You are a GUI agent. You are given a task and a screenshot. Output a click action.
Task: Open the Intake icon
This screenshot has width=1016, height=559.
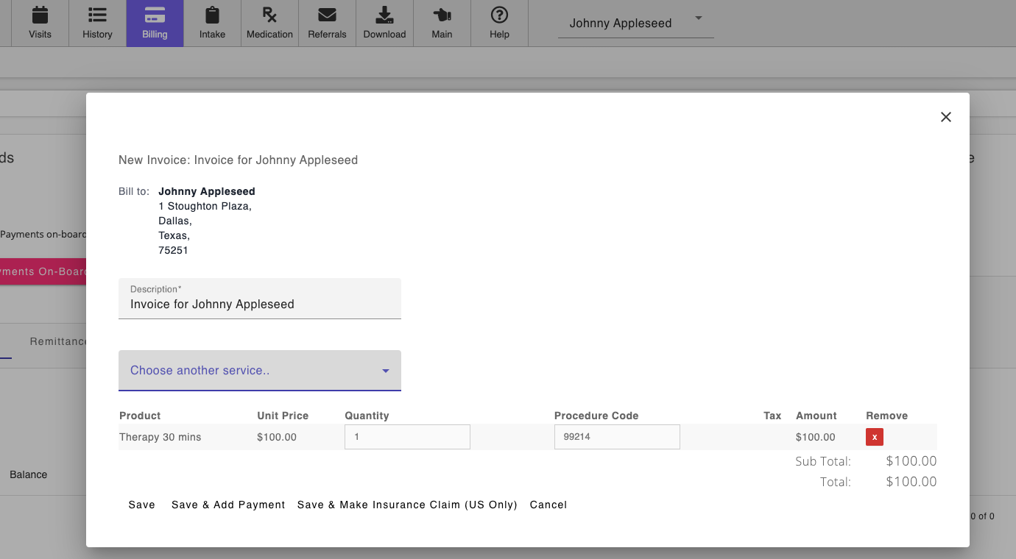[x=212, y=22]
